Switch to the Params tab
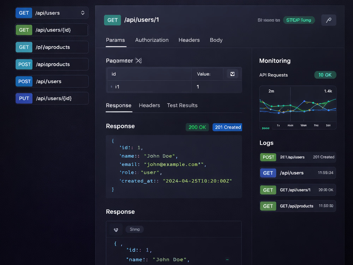This screenshot has width=353, height=265. pyautogui.click(x=115, y=40)
